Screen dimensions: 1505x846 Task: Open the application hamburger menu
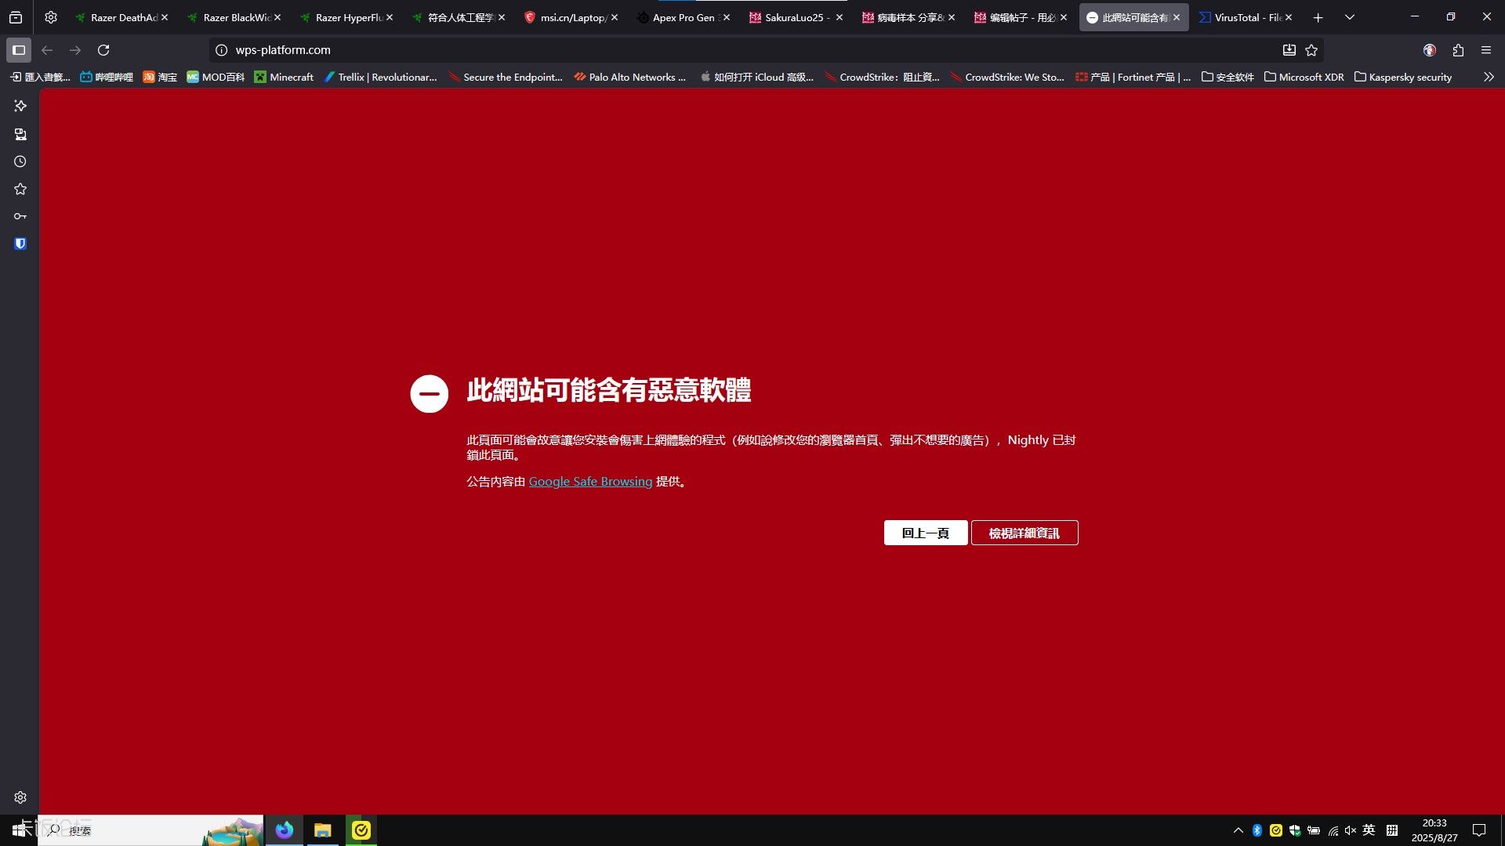1486,50
